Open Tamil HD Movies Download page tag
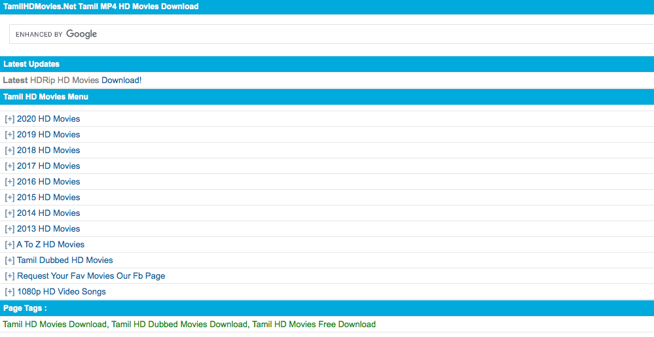Viewport: 654px width, 337px height. click(x=54, y=325)
